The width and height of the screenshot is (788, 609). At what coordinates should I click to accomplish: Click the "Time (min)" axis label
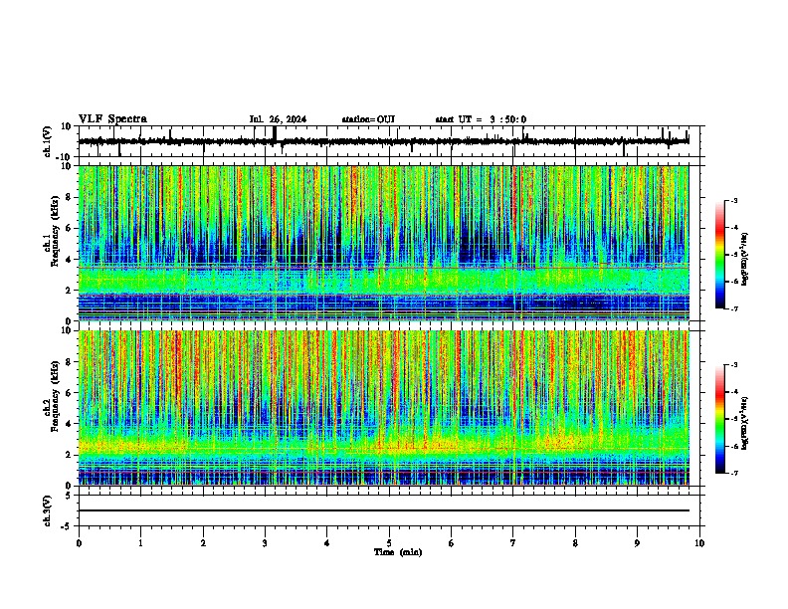398,552
